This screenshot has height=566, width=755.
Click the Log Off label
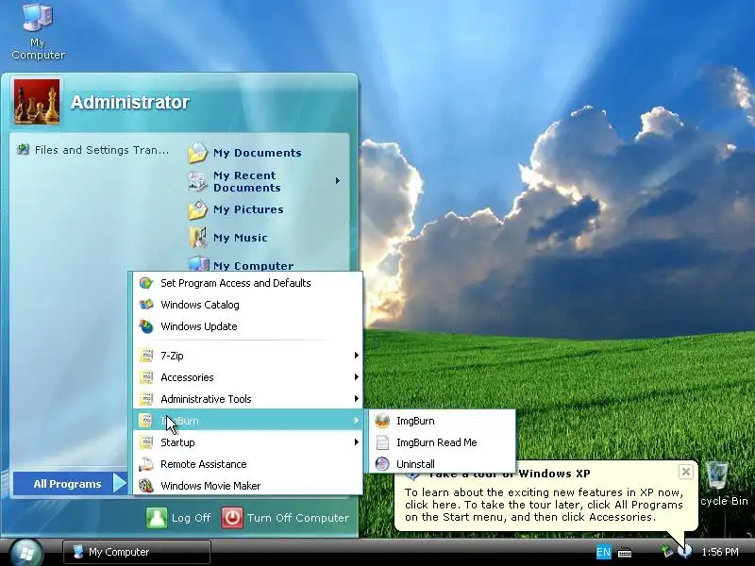191,518
